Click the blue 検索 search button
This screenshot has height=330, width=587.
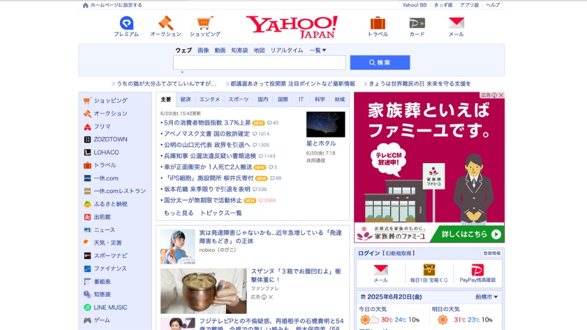[x=380, y=62]
